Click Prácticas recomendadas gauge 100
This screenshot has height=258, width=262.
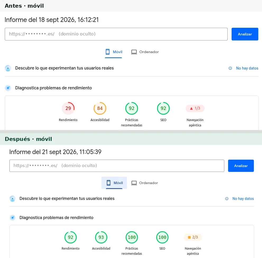click(132, 237)
